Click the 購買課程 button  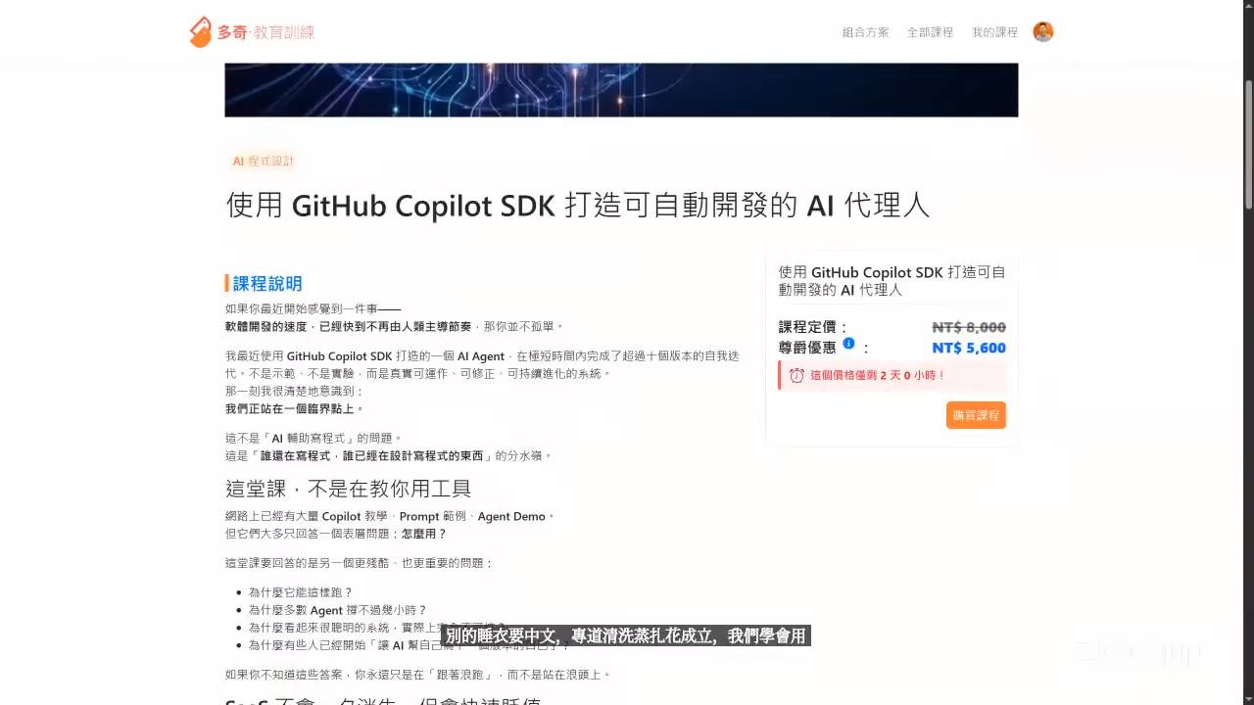coord(976,415)
